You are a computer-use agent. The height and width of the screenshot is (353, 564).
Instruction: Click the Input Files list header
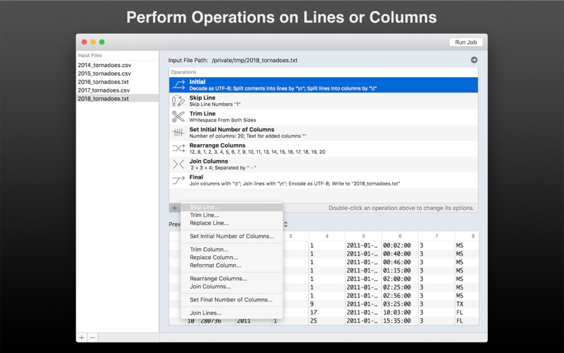[x=117, y=56]
